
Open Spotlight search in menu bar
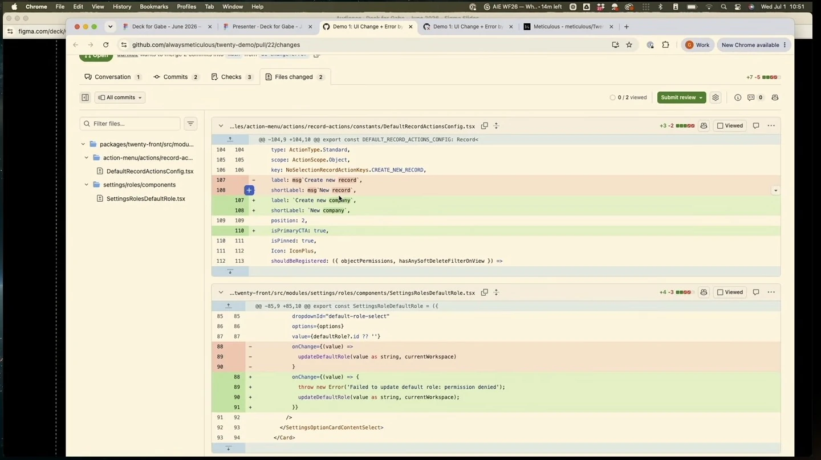(x=723, y=7)
